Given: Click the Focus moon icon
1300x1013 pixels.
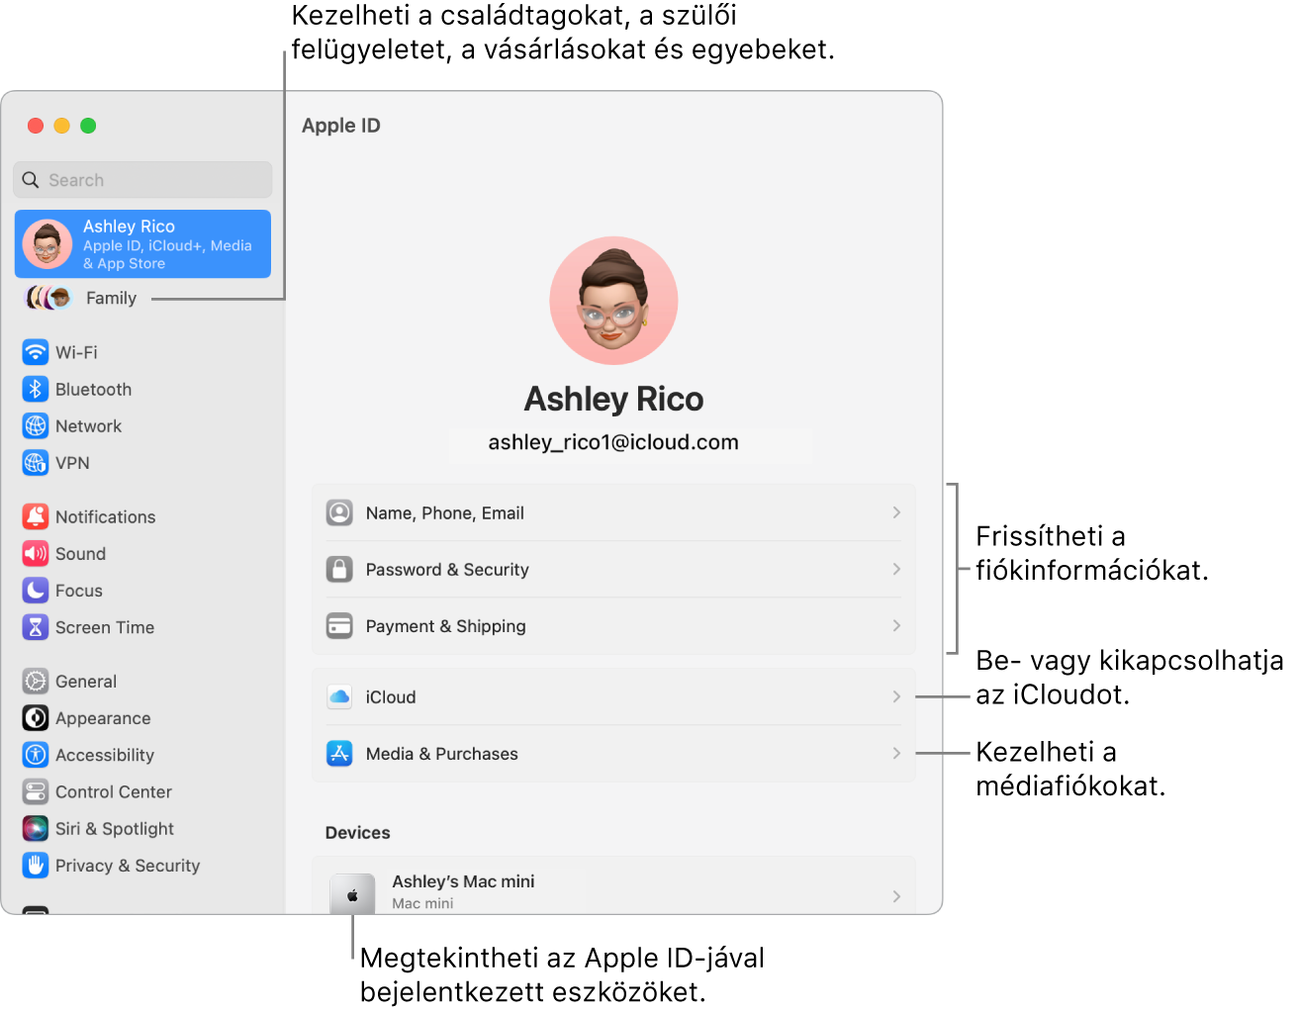Looking at the screenshot, I should click(36, 590).
